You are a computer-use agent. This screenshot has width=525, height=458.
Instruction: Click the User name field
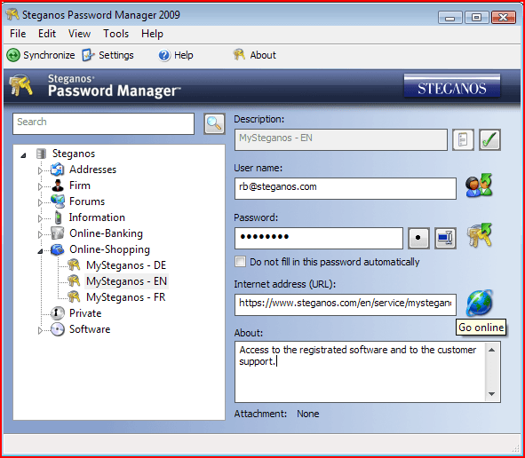[346, 188]
